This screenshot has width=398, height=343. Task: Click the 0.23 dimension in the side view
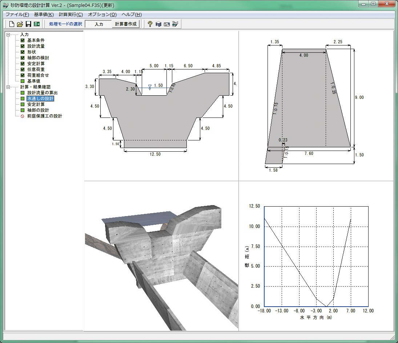point(283,140)
